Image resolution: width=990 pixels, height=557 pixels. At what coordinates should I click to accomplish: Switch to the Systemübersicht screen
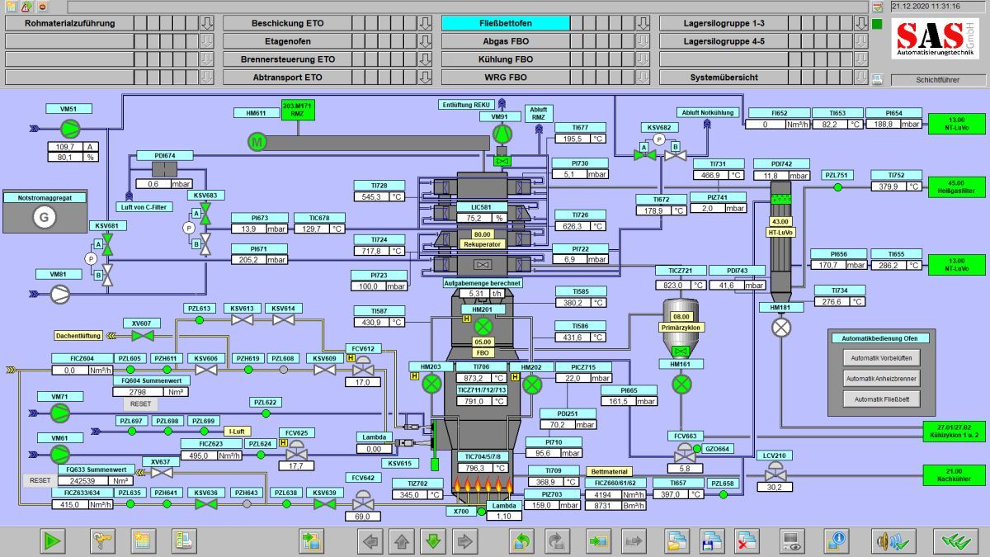(x=724, y=78)
